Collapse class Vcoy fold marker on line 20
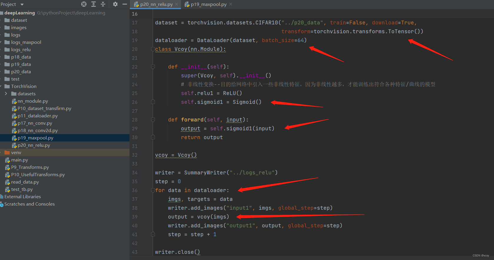The width and height of the screenshot is (494, 260). 153,49
